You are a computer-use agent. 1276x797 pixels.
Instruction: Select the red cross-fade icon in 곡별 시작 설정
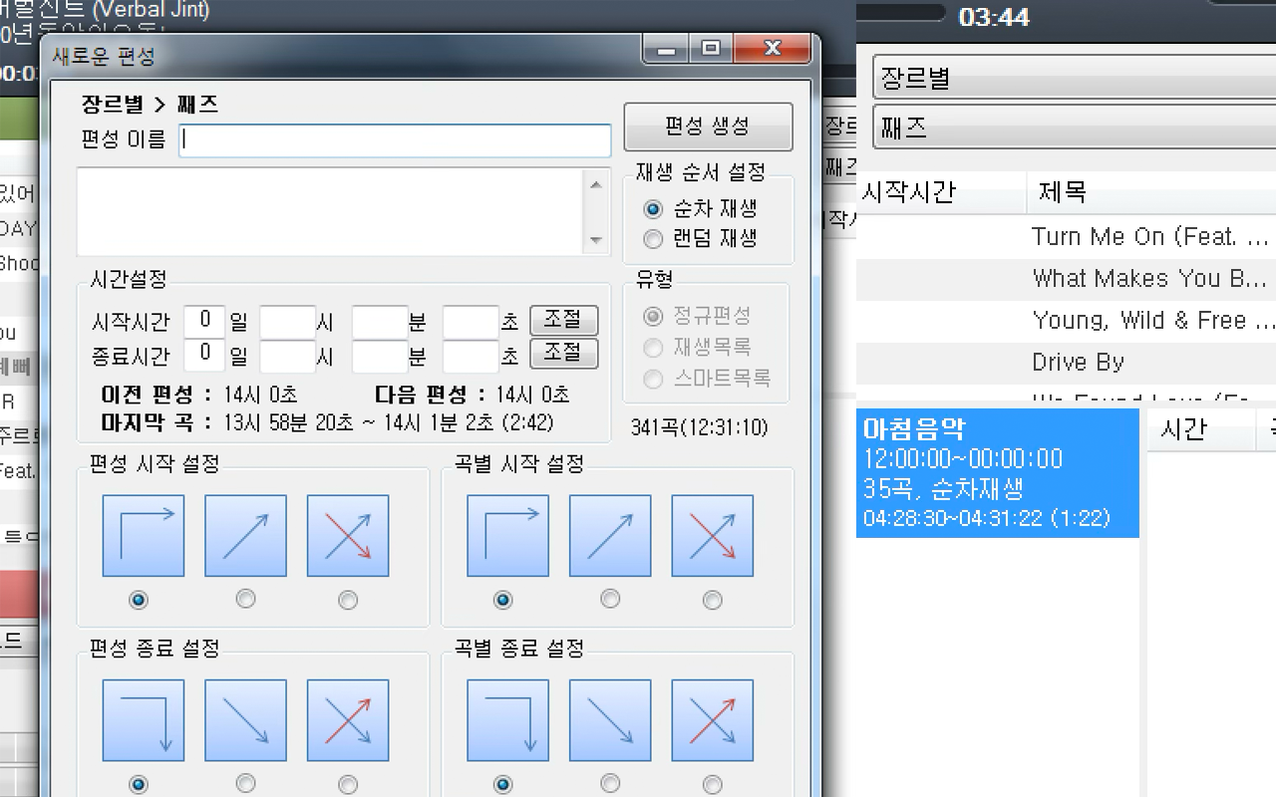pos(712,535)
